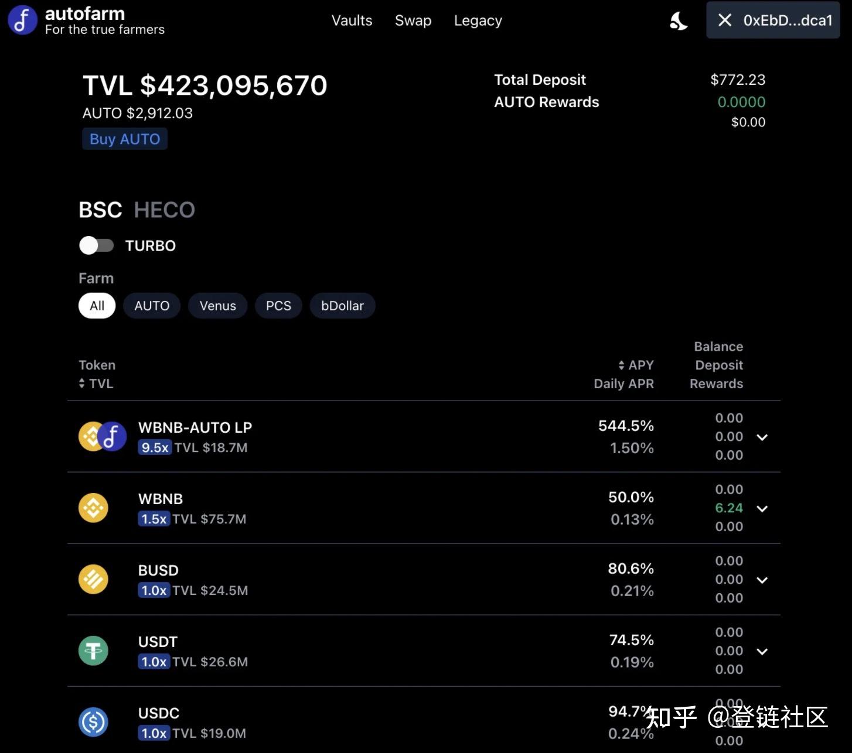The height and width of the screenshot is (753, 852).
Task: Expand the WBNB-AUTO LP vault row
Action: pos(762,437)
